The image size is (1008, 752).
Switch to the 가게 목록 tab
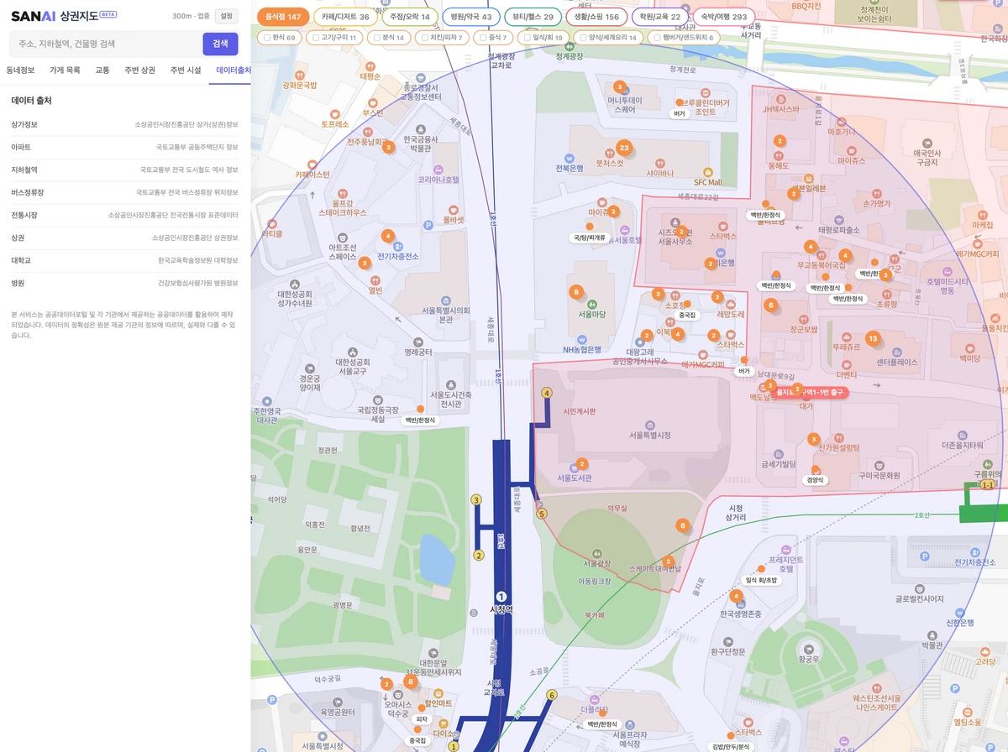(65, 70)
